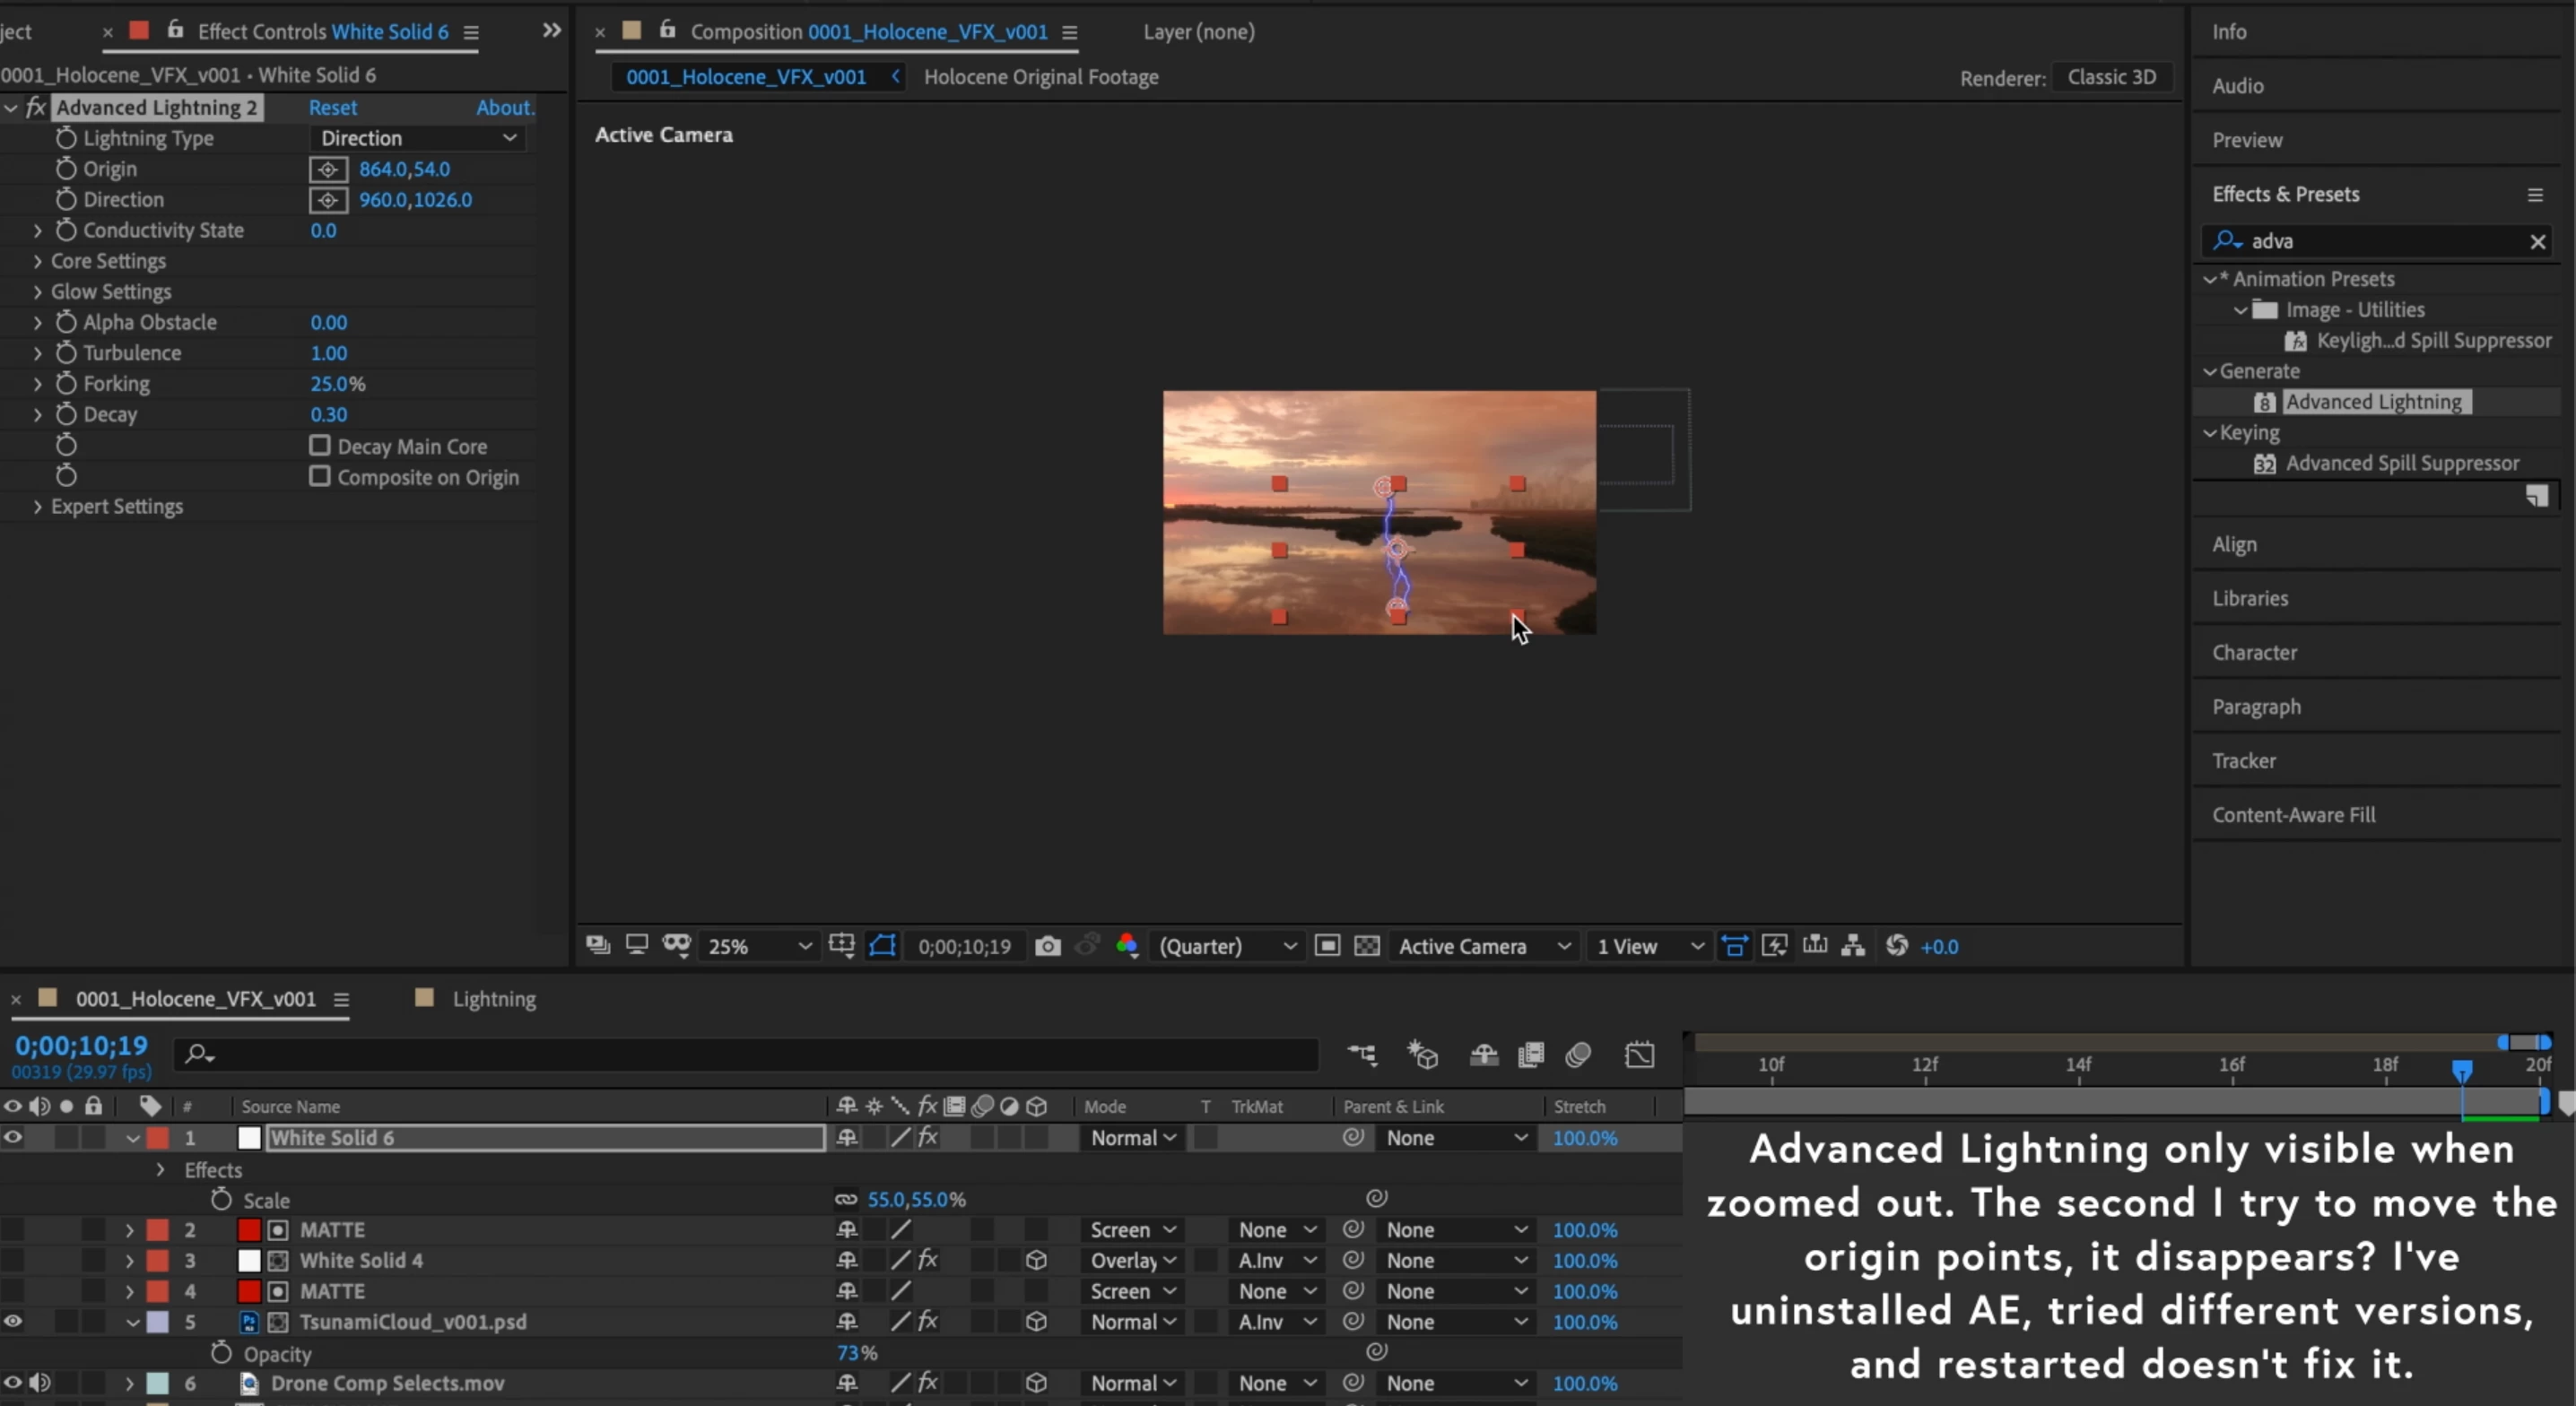Open the Tracker panel
Viewport: 2576px width, 1406px height.
[x=2244, y=761]
